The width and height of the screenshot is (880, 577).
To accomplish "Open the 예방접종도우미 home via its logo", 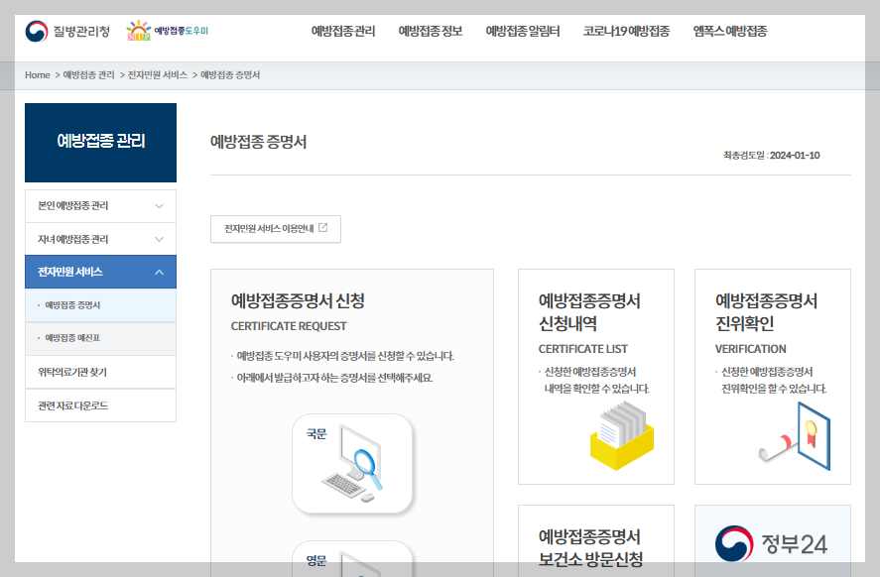I will 167,31.
